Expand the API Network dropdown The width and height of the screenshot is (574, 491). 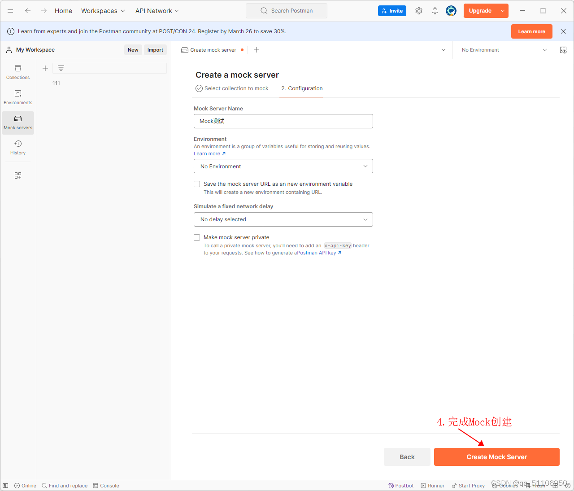point(157,11)
